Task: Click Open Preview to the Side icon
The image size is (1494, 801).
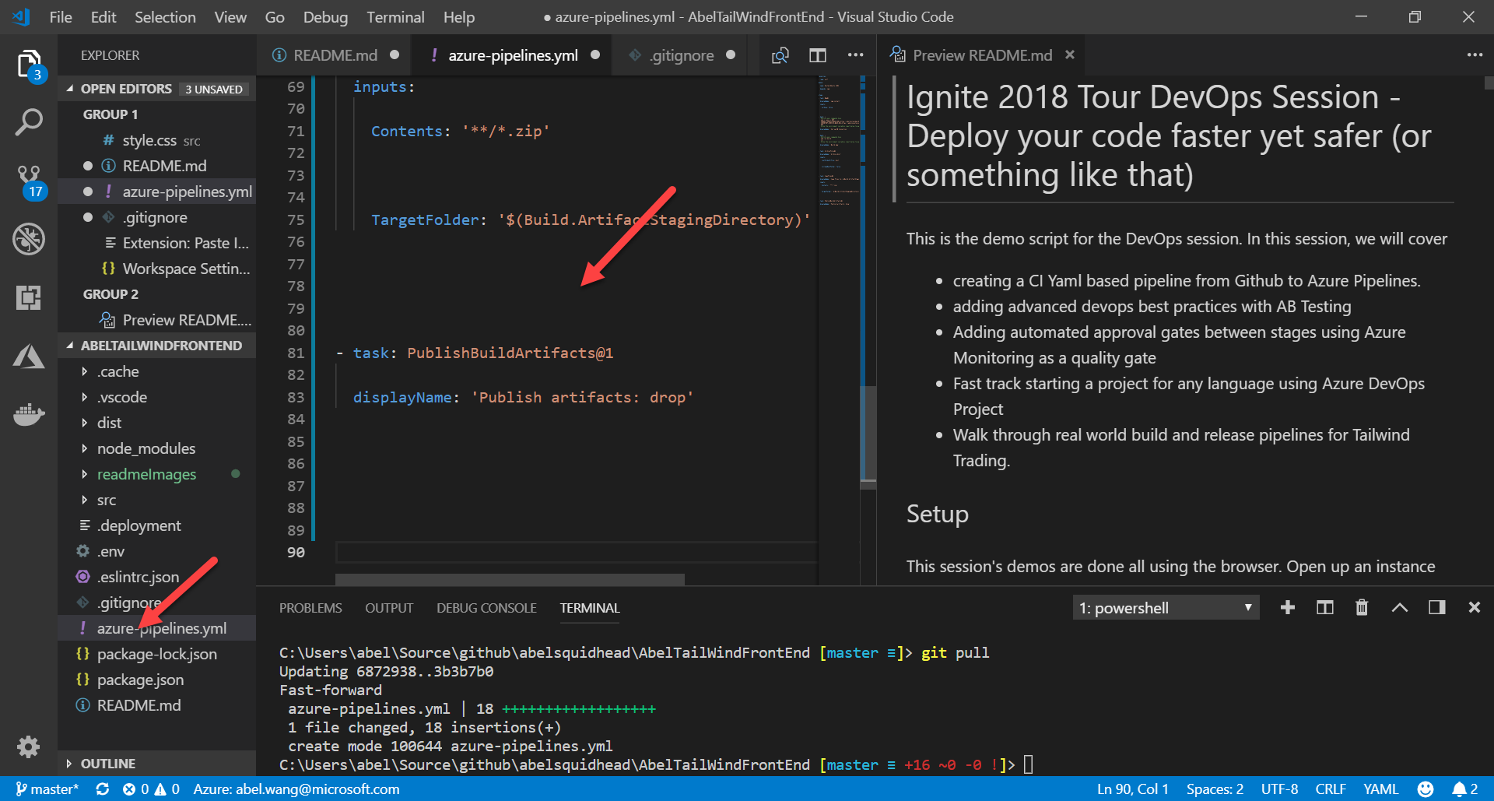Action: pyautogui.click(x=780, y=55)
